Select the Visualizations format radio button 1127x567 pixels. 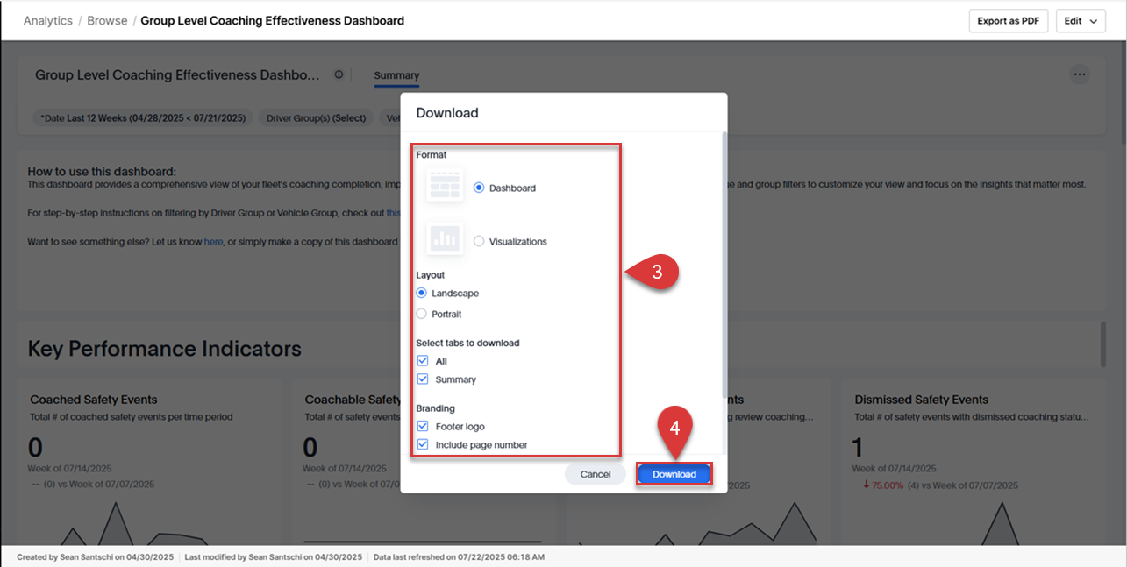point(477,239)
